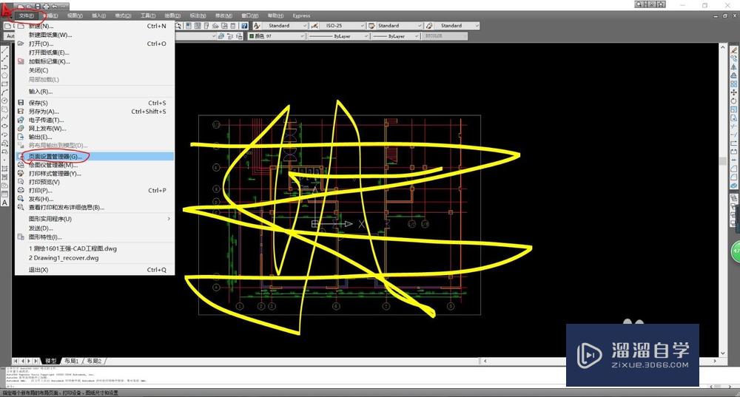The height and width of the screenshot is (397, 740).
Task: Select the Mirror tool
Action: click(x=734, y=67)
